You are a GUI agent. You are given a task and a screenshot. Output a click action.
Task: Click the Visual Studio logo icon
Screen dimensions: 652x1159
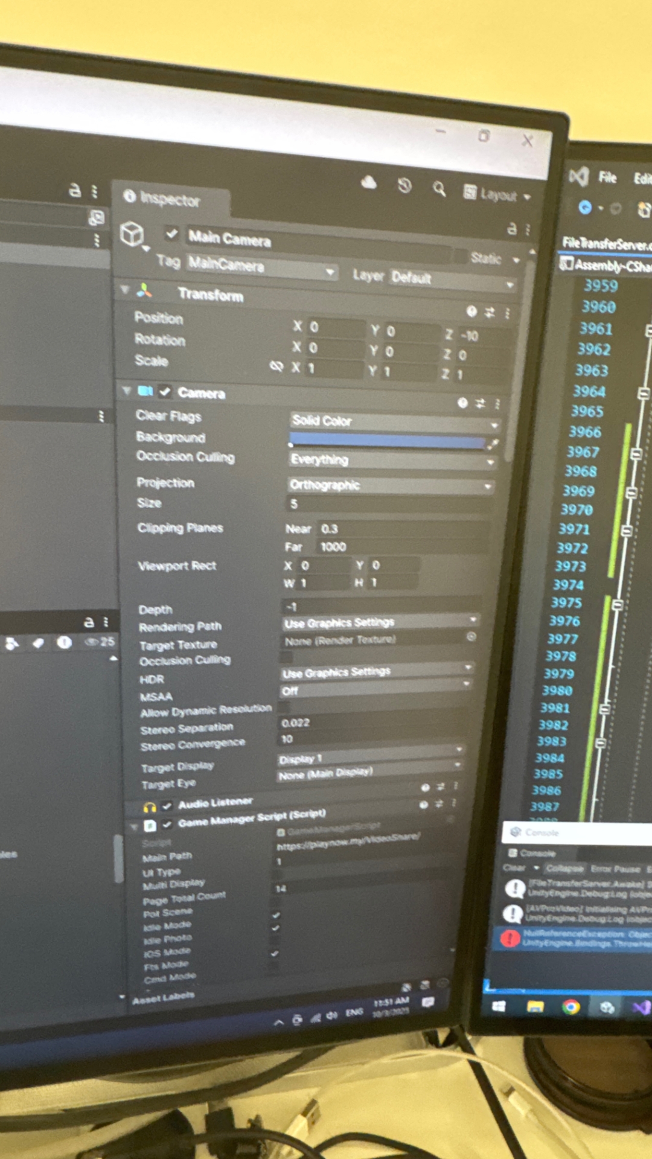tap(578, 176)
